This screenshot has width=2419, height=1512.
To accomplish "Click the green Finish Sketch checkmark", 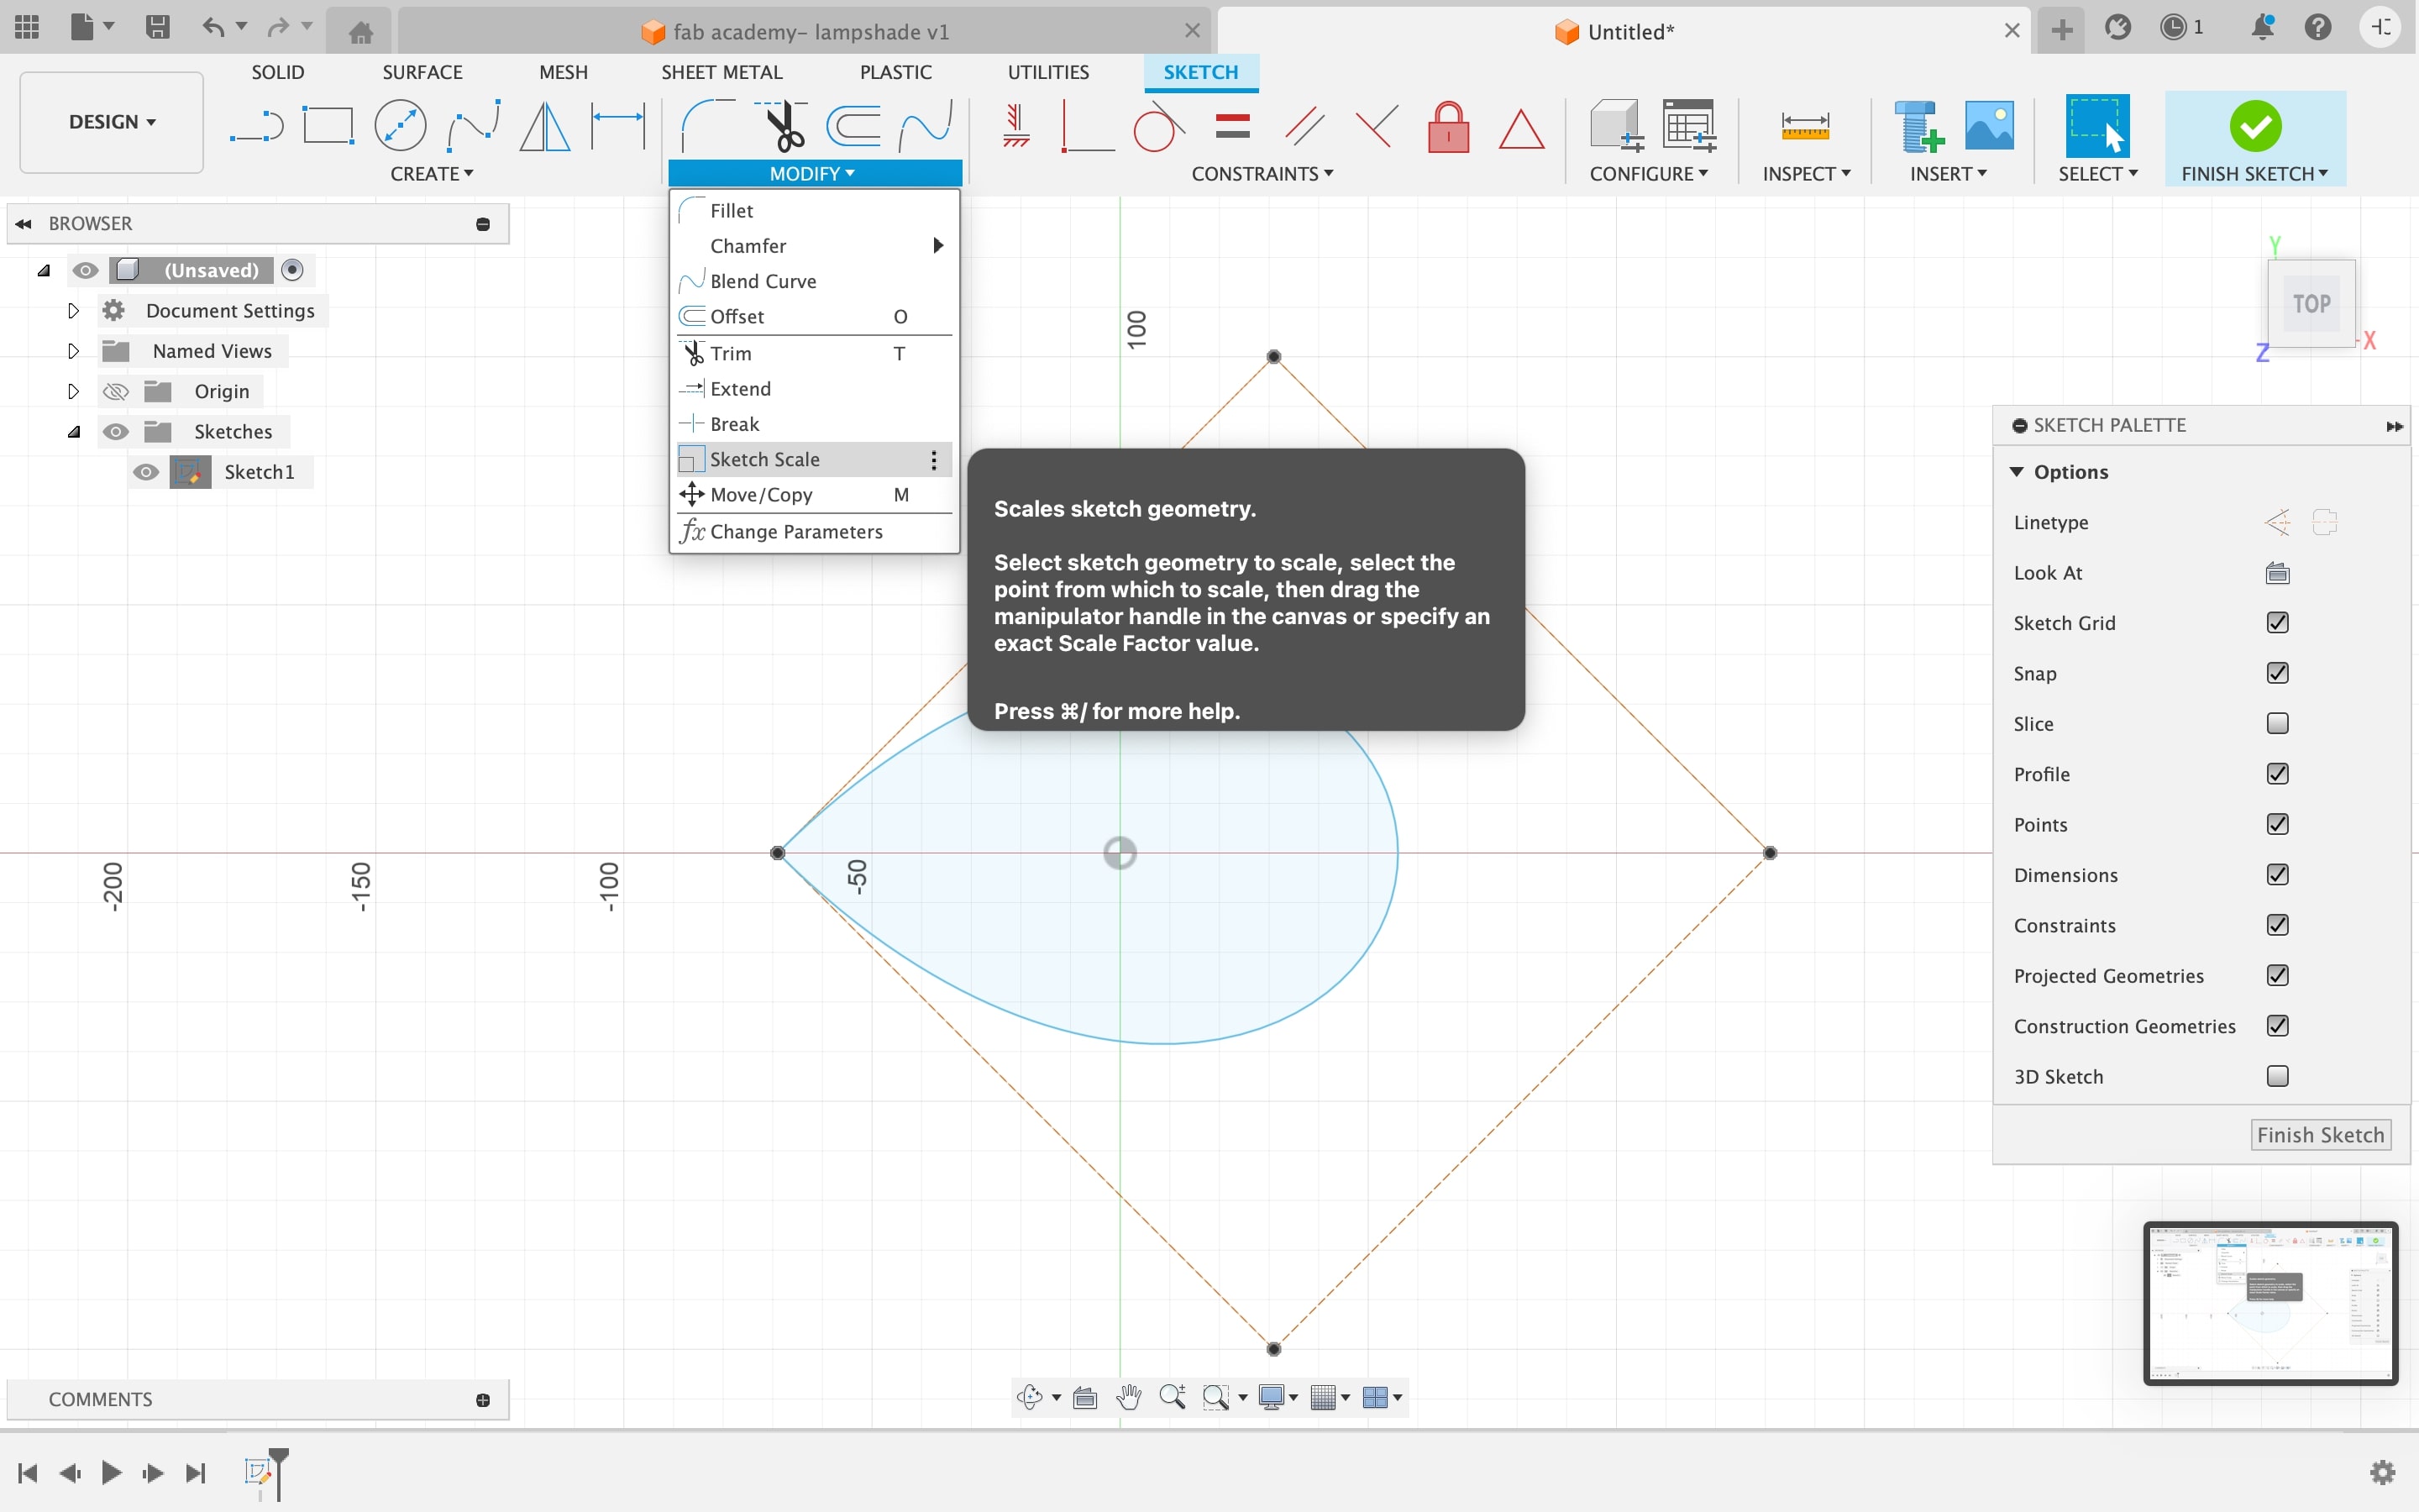I will coord(2255,126).
